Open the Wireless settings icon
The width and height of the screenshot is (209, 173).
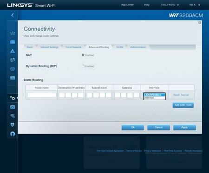[13, 116]
